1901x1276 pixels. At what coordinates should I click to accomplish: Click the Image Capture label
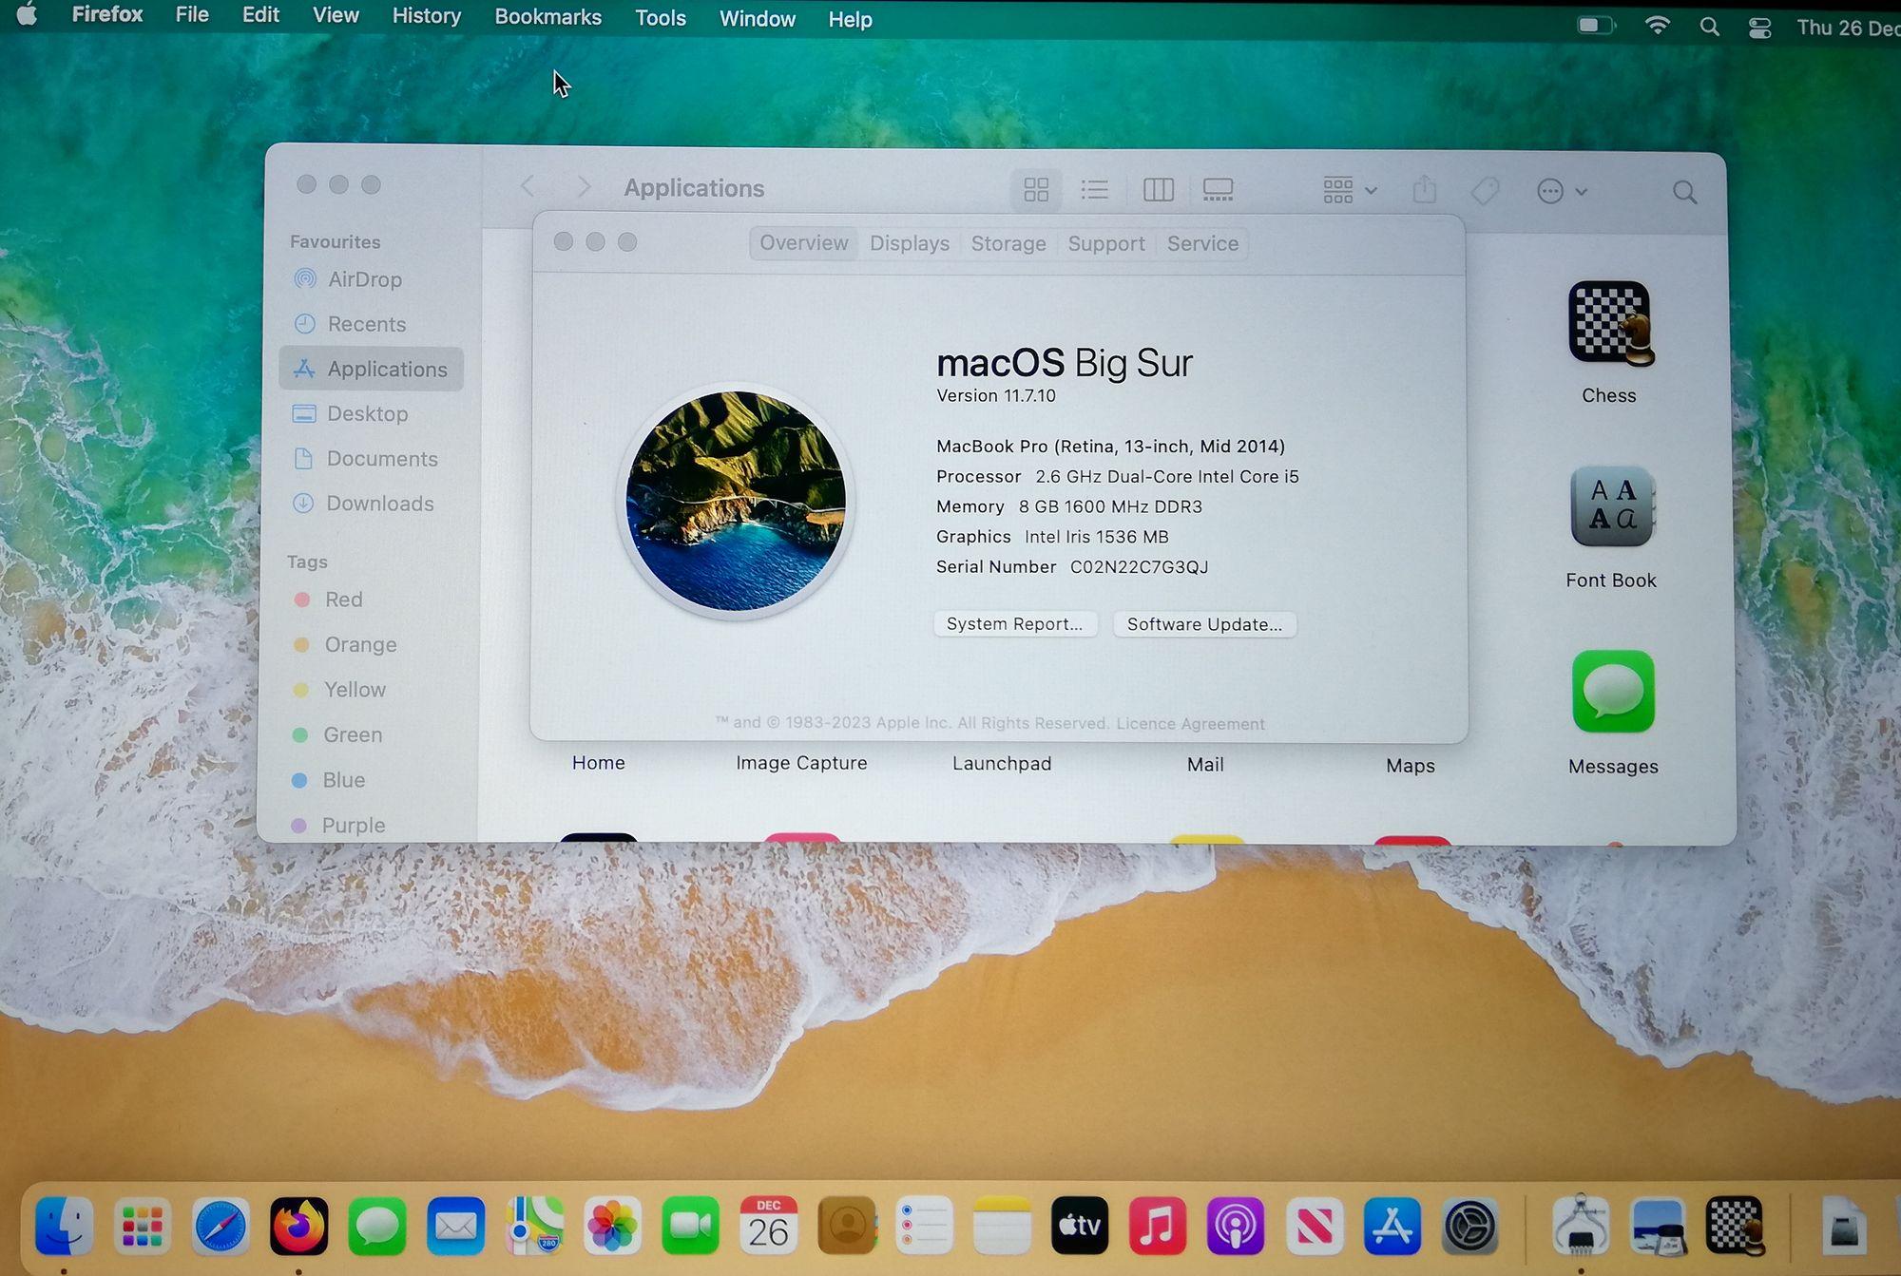[801, 763]
